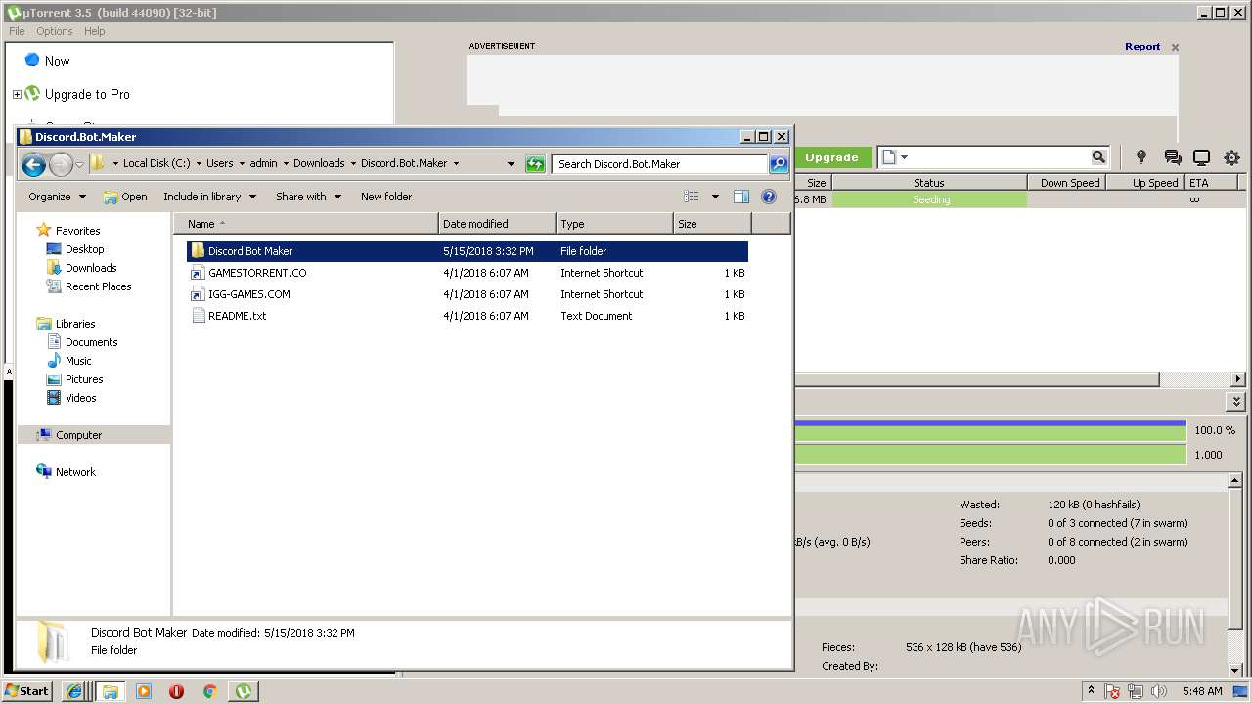The width and height of the screenshot is (1252, 704).
Task: Open Desktop in Favorites
Action: pyautogui.click(x=84, y=249)
